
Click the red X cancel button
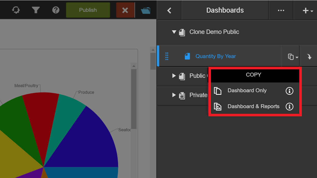tap(125, 10)
